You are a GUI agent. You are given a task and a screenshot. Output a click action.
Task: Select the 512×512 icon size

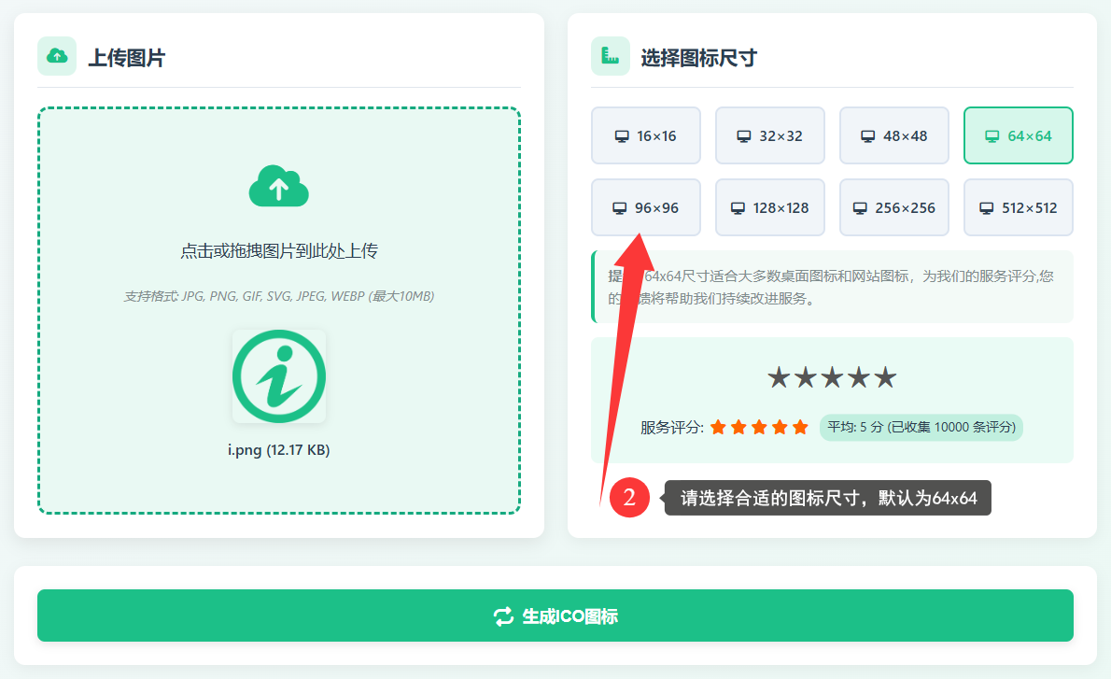(1019, 207)
